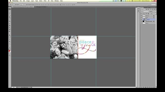The image size is (165, 92).
Task: Select the Spot Healing Brush tool
Action: point(10,21)
